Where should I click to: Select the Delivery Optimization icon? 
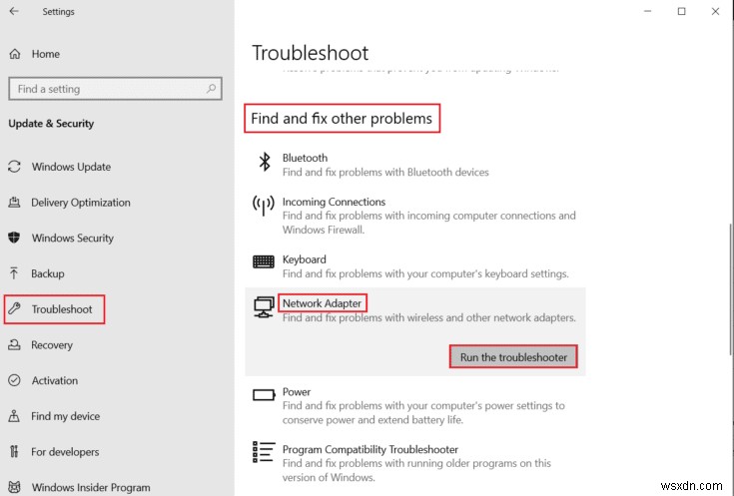pos(14,203)
